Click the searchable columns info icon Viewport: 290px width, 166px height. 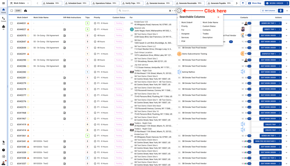[x=179, y=11]
